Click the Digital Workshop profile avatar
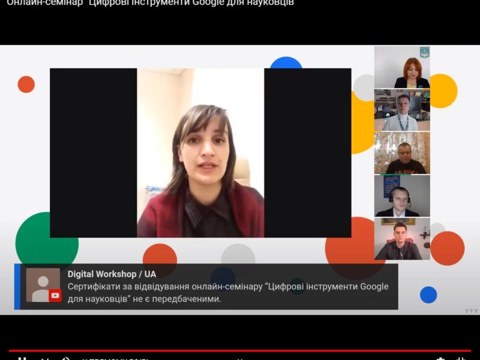 tap(43, 285)
